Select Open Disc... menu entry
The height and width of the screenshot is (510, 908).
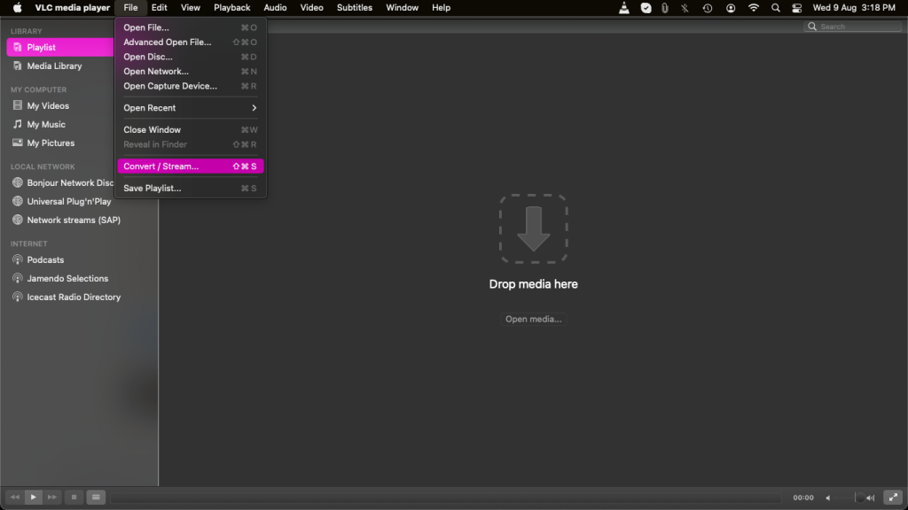[191, 57]
